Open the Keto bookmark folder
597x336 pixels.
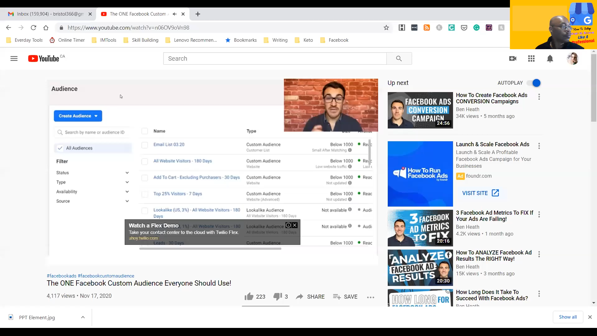coord(303,40)
